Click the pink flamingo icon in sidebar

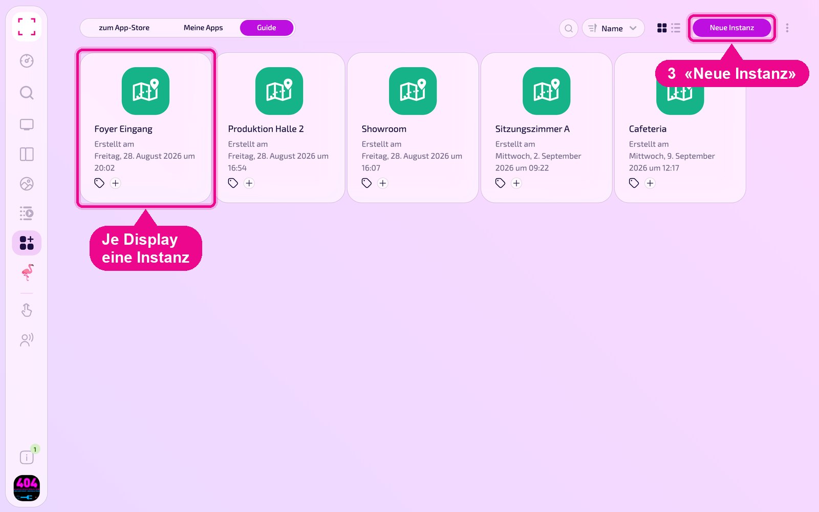[27, 272]
